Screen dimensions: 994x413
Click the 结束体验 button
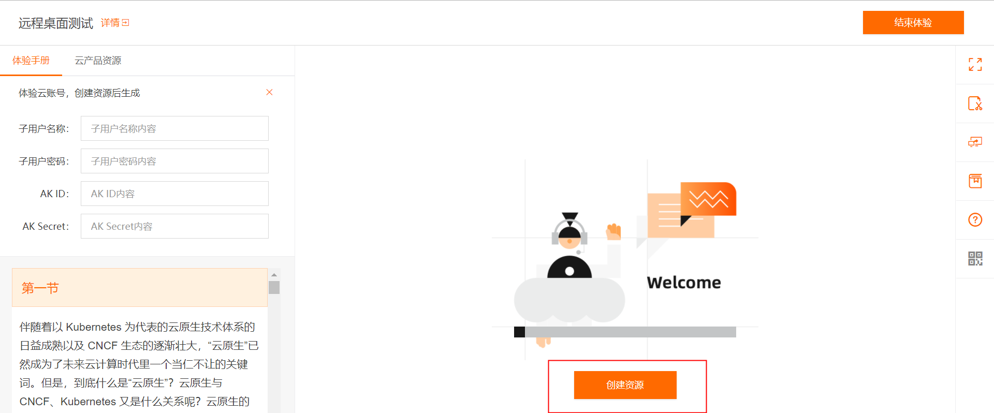[913, 23]
